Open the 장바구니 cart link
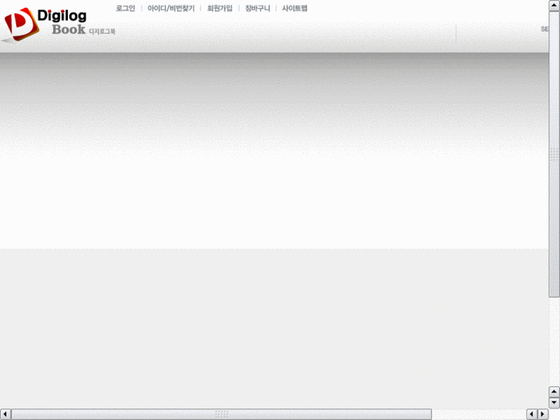Image resolution: width=560 pixels, height=420 pixels. [257, 8]
